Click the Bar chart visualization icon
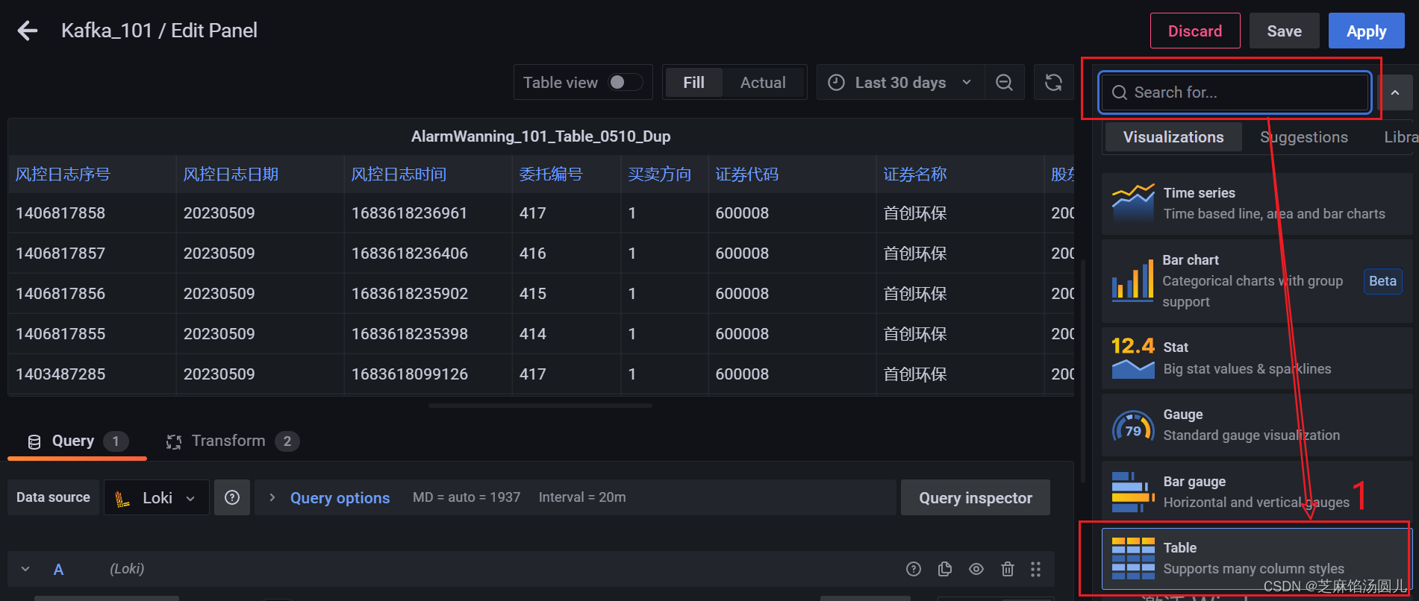The width and height of the screenshot is (1419, 601). [1132, 280]
